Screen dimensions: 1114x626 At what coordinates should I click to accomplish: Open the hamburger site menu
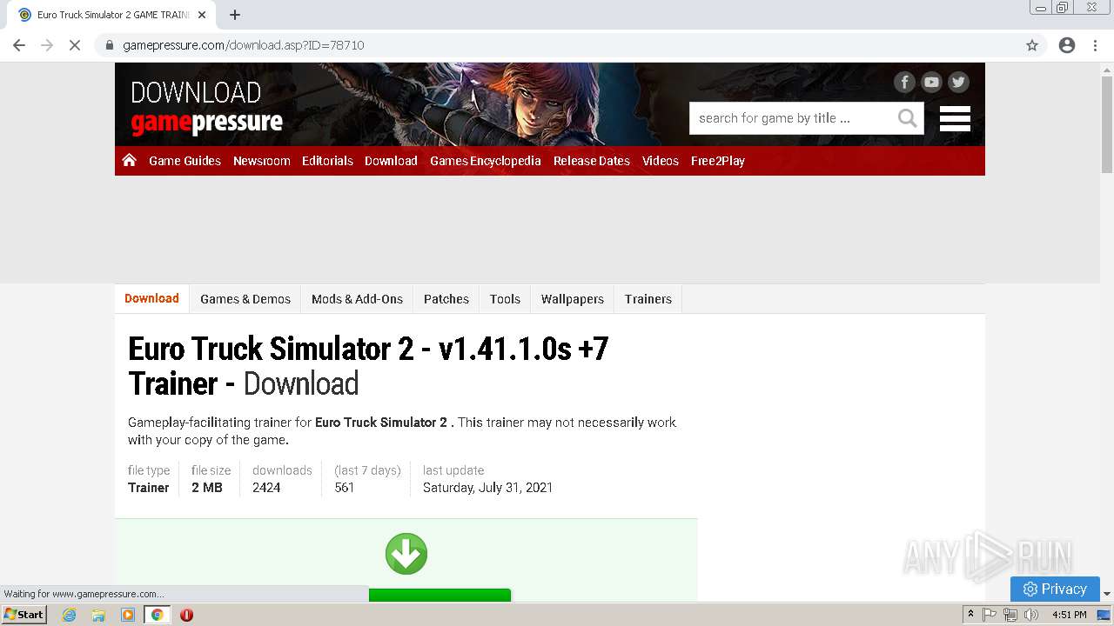point(955,118)
